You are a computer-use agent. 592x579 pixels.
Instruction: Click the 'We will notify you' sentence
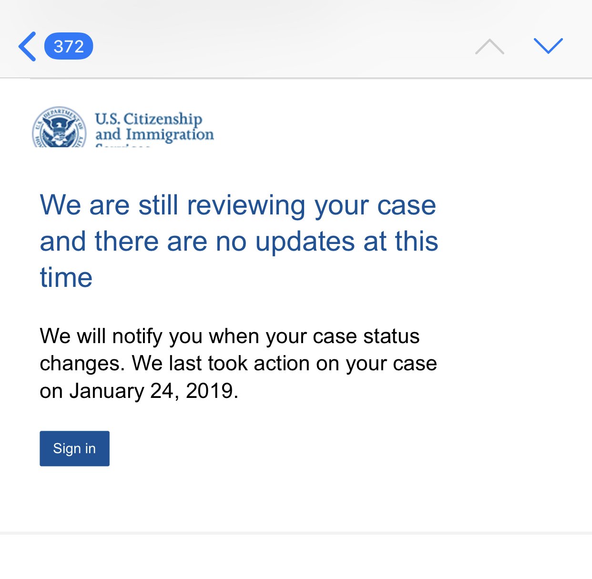(229, 336)
